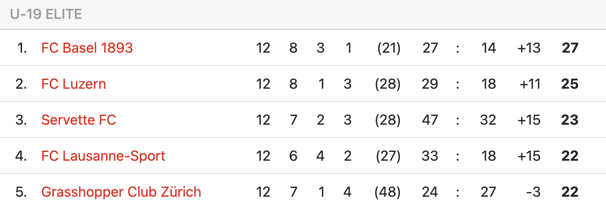Select Servette FC's bold 23 points value

coord(569,120)
